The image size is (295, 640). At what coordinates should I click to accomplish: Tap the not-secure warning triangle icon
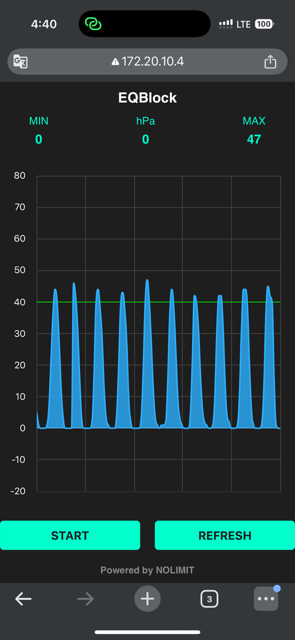point(115,62)
